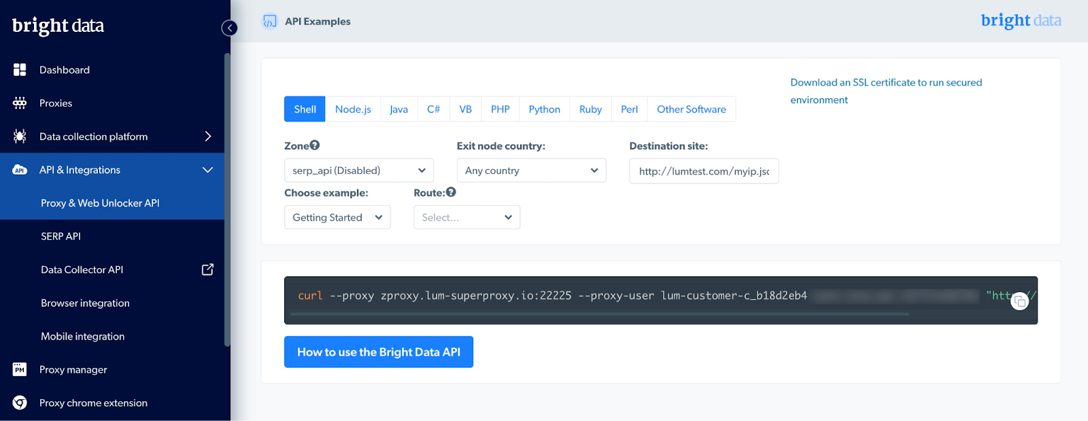Switch to the Python tab

pyautogui.click(x=545, y=109)
